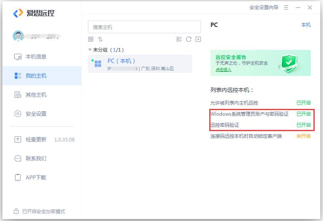The width and height of the screenshot is (323, 221).
Task: Open 安全设置向导 at top
Action: (264, 8)
